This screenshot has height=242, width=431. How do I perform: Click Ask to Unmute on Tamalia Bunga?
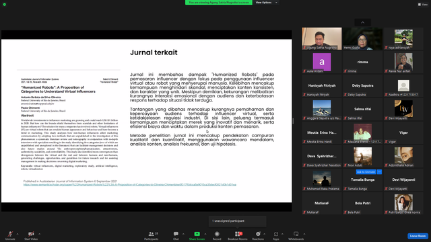pyautogui.click(x=366, y=172)
